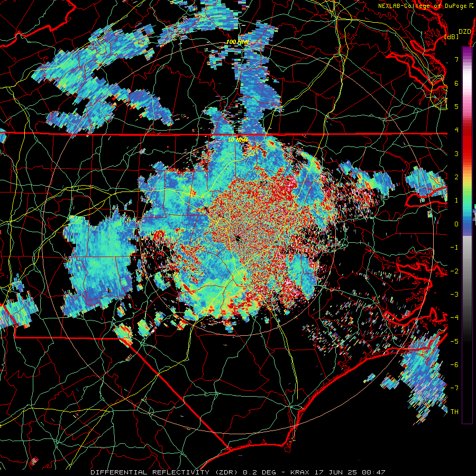Viewport: 476px width, 476px height.
Task: Click the 0 value on the ZDR scale
Action: (x=456, y=224)
